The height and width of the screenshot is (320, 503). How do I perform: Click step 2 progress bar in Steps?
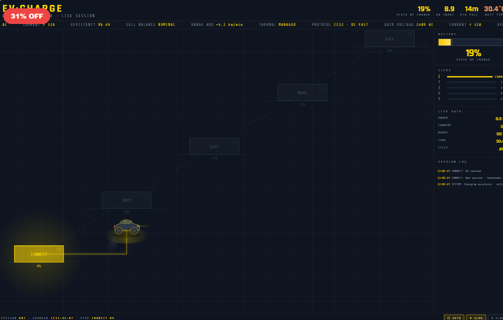[x=471, y=82]
